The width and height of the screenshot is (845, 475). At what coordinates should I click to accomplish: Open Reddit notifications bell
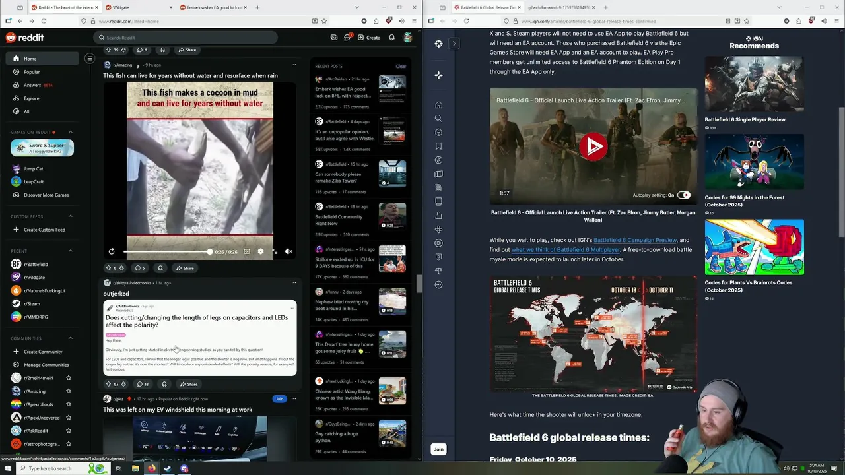tap(391, 38)
